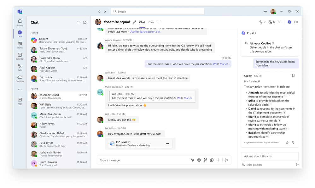Open chat with Eric Ishida

click(58, 79)
